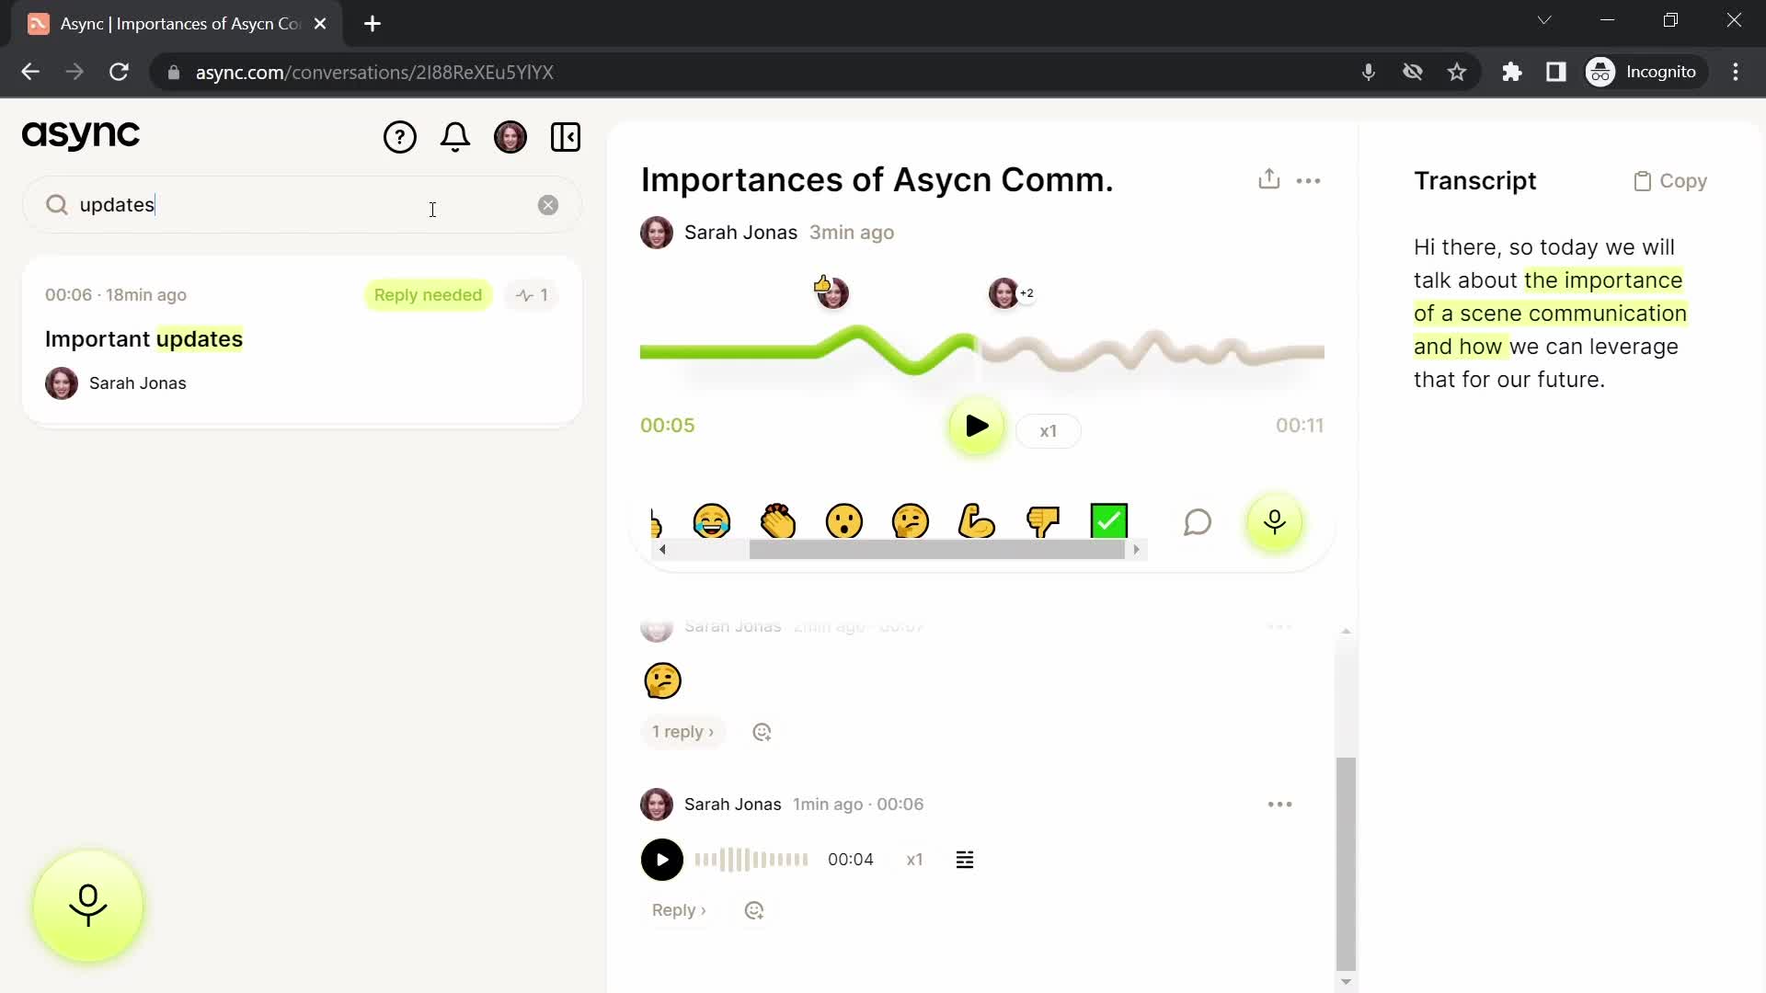Expand the audio message list view icon
Image resolution: width=1766 pixels, height=993 pixels.
(x=966, y=860)
